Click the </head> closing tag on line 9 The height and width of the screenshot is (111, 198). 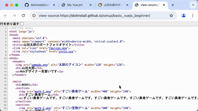tap(15, 55)
